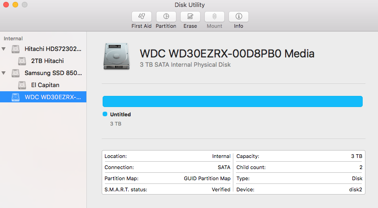Click the S.M.A.R.T. status Verified value

point(221,189)
